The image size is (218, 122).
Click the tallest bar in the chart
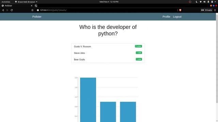click(88, 100)
